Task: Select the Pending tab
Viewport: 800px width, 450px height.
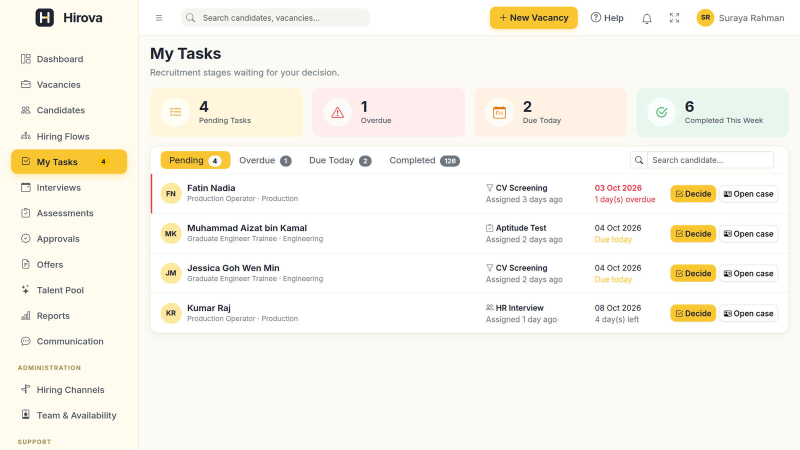Action: point(195,160)
